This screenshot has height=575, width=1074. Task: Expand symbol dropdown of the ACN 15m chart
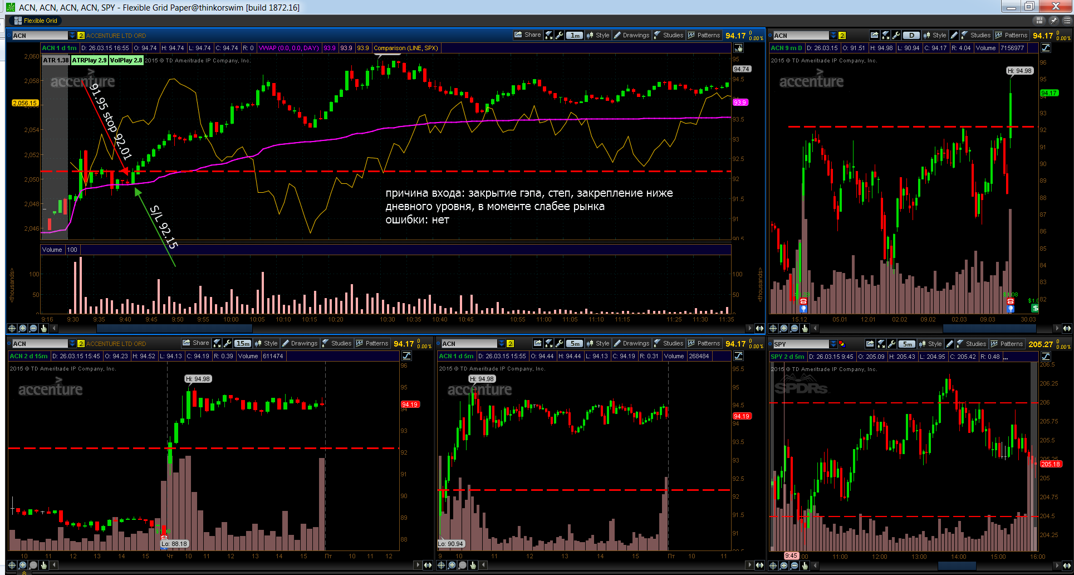pyautogui.click(x=72, y=344)
